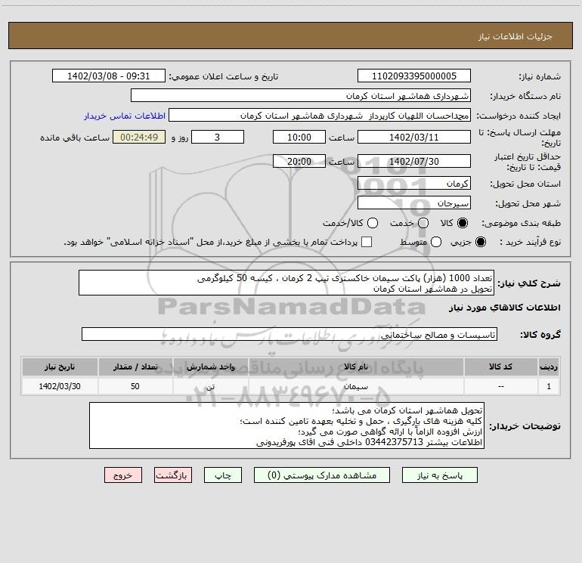Click label گروه کالا
This screenshot has width=582, height=563.
click(540, 335)
